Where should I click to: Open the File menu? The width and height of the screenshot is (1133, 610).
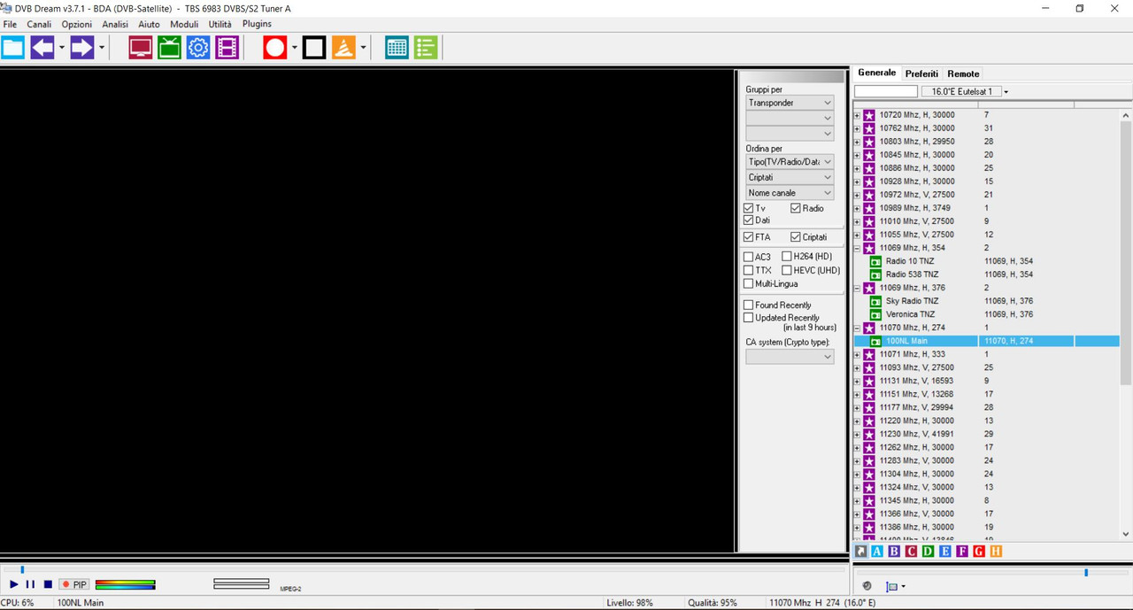click(10, 24)
